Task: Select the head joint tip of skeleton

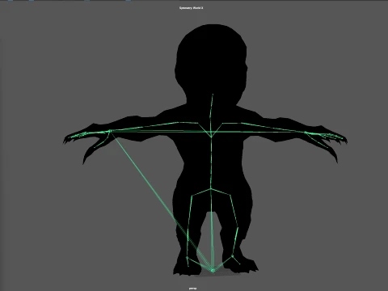Action: pos(213,95)
